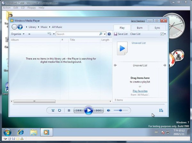Show more commands via the » chevron
The height and width of the screenshot is (143, 192).
pyautogui.click(x=29, y=34)
